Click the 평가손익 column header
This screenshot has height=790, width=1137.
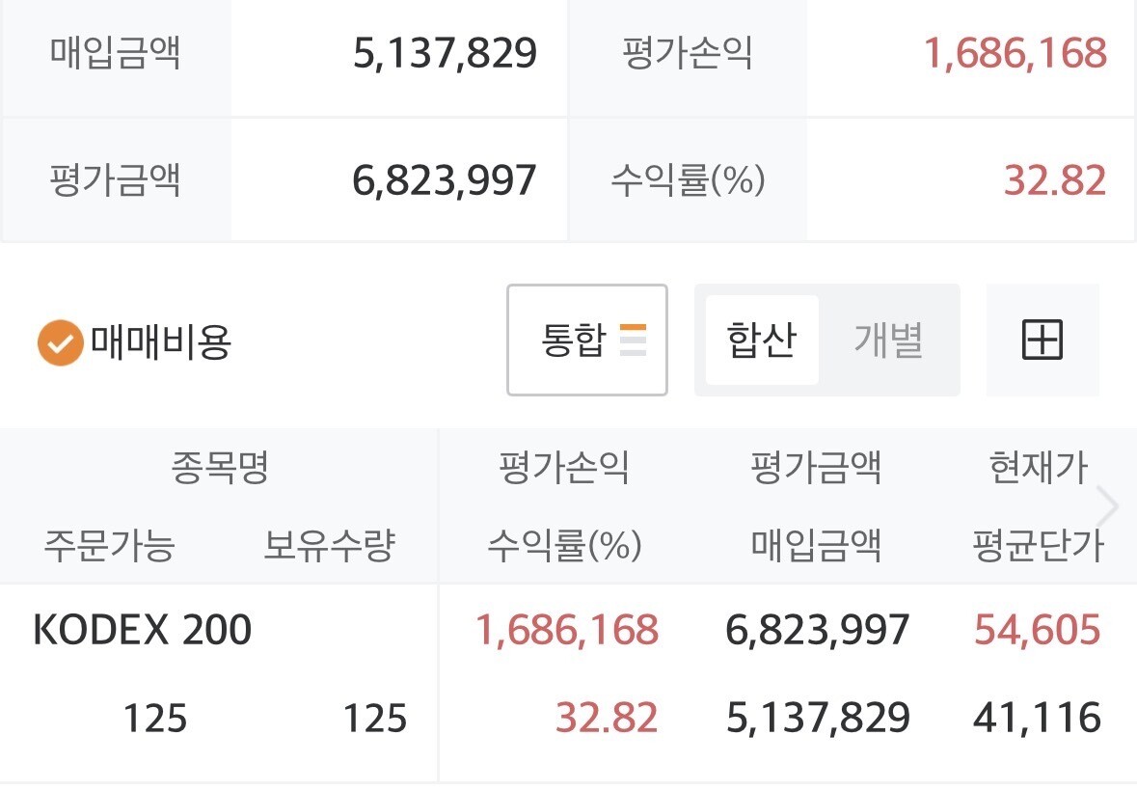[564, 469]
